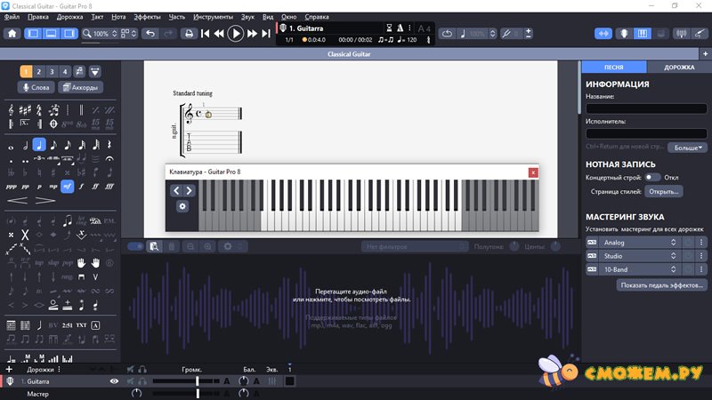Open the Больше dropdown button

[x=688, y=148]
